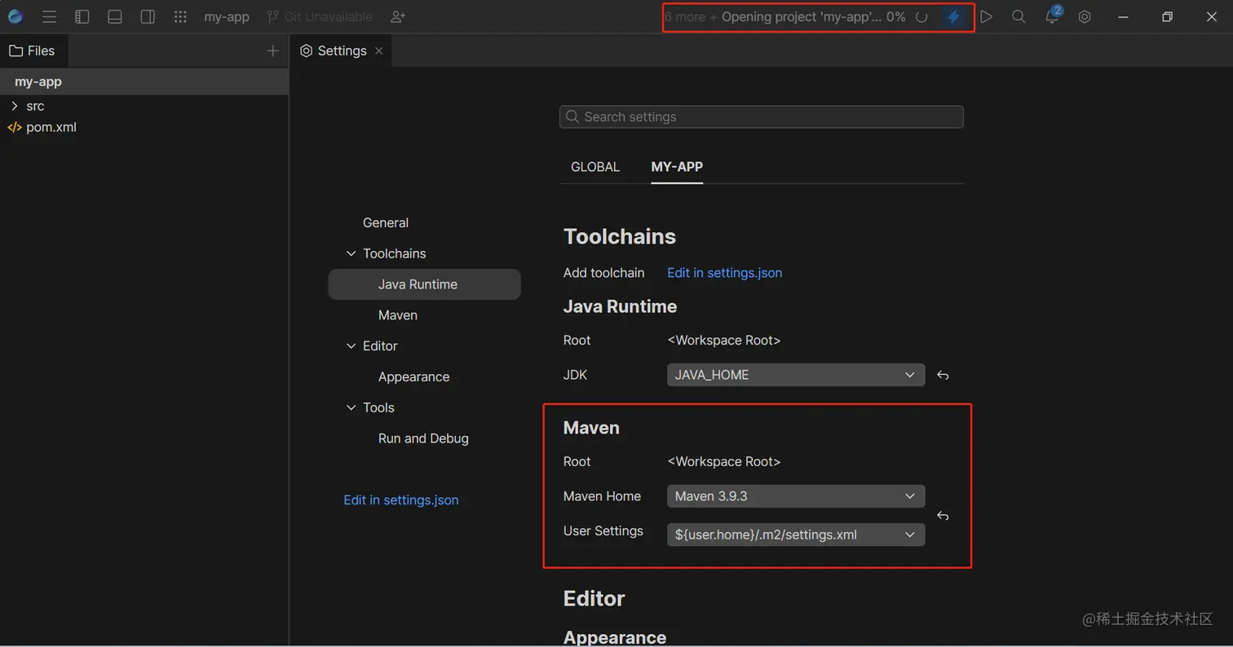Select Toolchains in settings navigation
Screen dimensions: 1233x647
coord(395,253)
